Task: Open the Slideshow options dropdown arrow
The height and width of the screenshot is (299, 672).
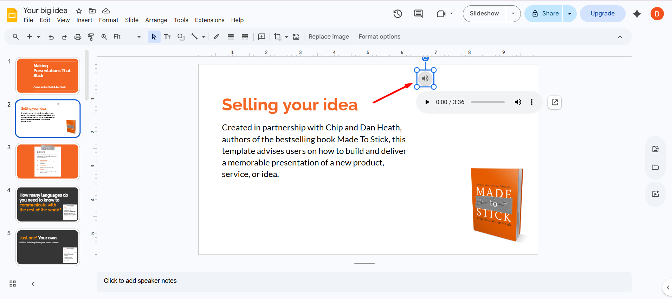Action: (513, 14)
